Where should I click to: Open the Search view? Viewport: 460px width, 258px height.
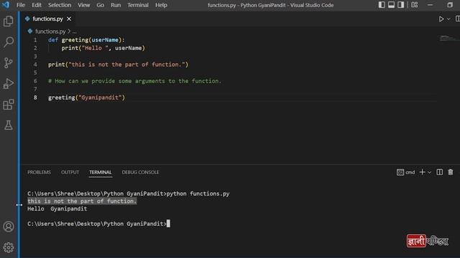tap(8, 42)
